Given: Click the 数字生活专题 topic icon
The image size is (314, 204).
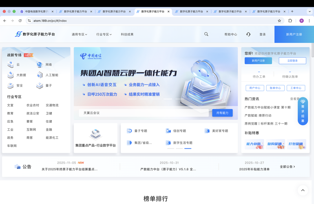Looking at the screenshot, I should pos(168,143).
